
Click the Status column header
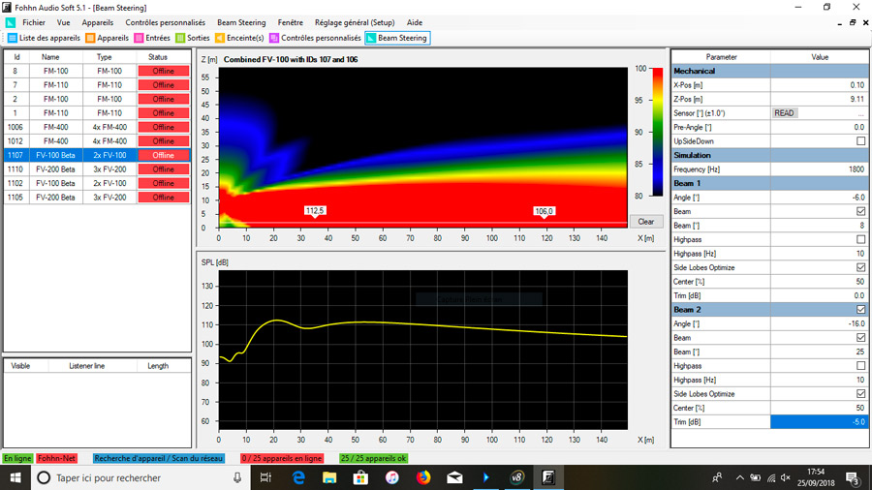[158, 57]
